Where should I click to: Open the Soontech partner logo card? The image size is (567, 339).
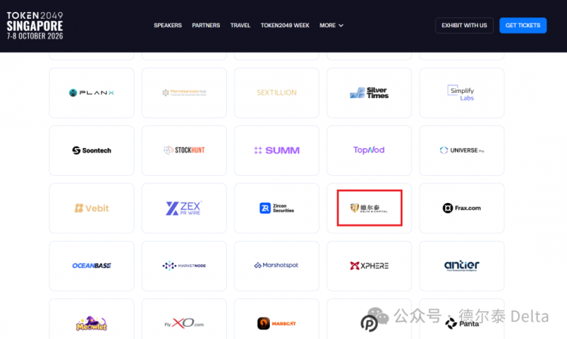[x=91, y=150]
